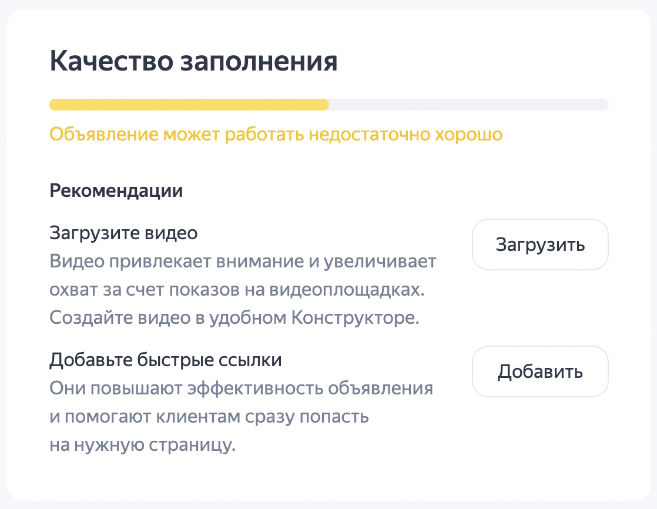Click the quick links description paragraph
Viewport: 657px width, 509px height.
242,390
